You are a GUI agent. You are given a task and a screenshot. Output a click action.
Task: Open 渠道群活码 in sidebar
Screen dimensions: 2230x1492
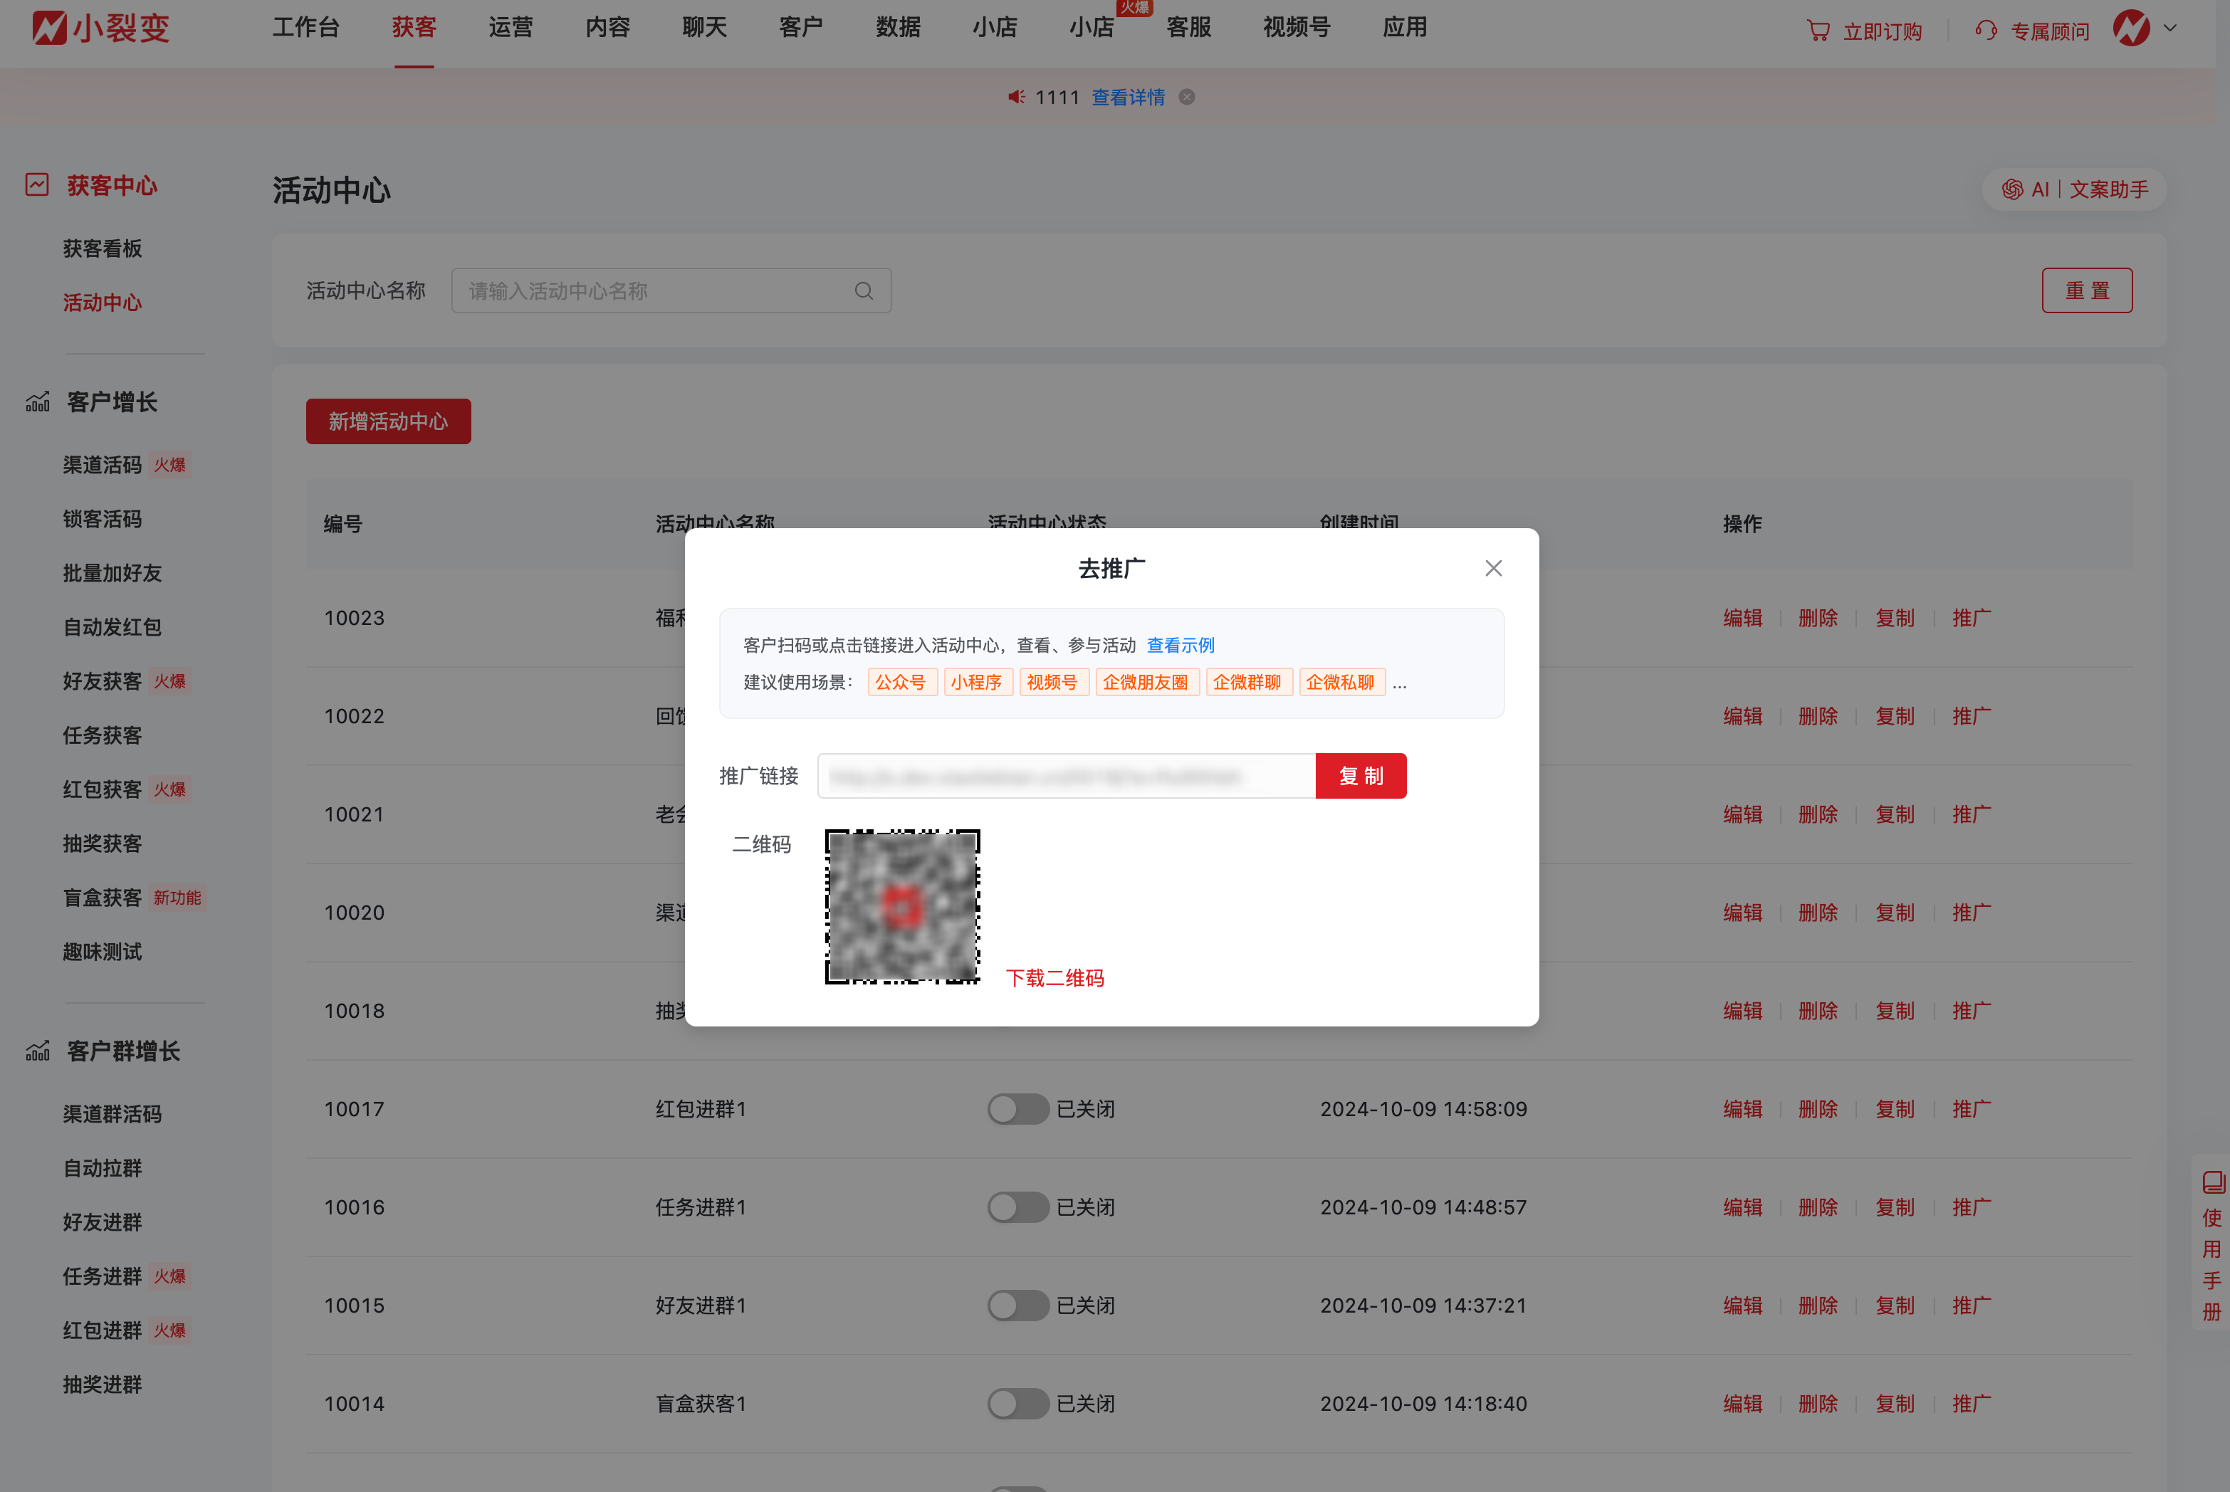(x=112, y=1113)
